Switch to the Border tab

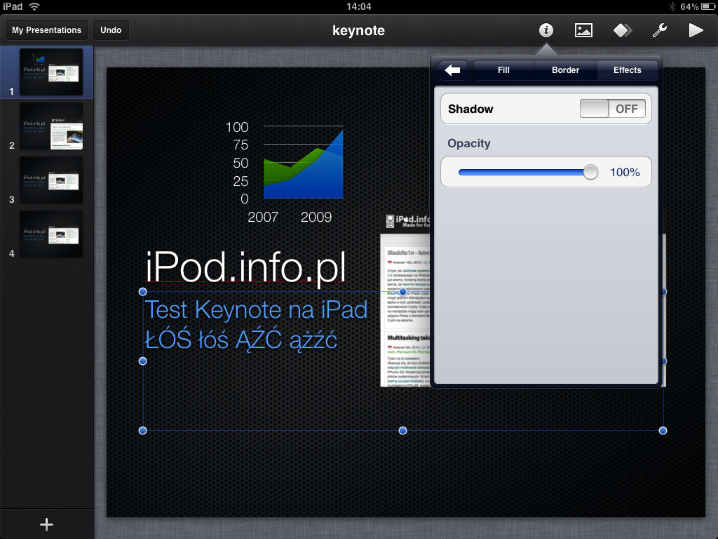pos(566,70)
